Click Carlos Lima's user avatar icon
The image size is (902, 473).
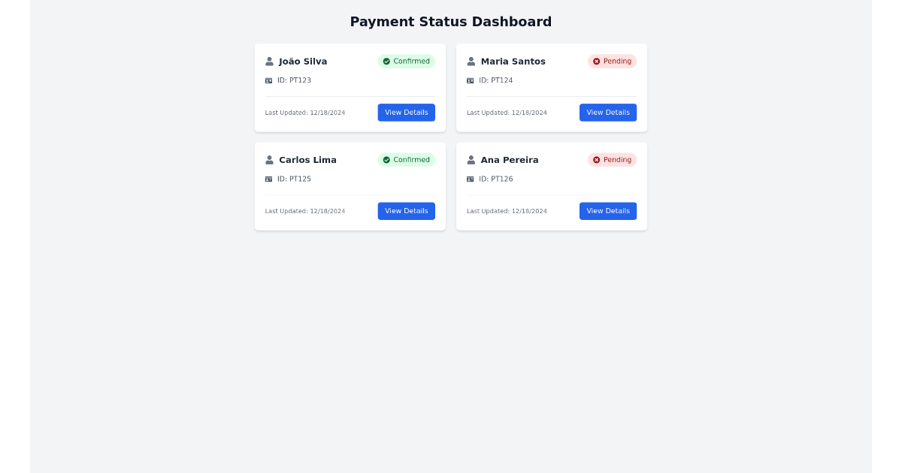pos(270,160)
